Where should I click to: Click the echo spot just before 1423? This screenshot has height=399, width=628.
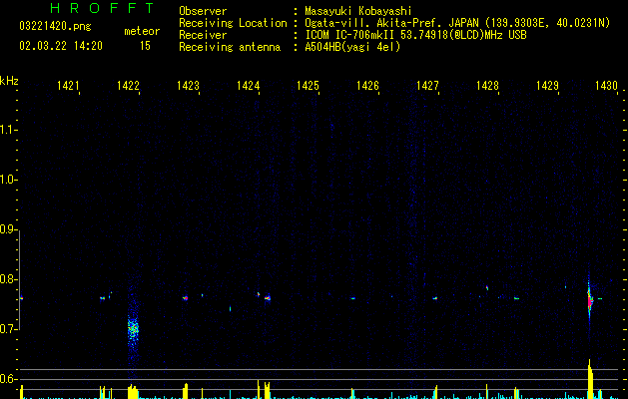tap(185, 297)
